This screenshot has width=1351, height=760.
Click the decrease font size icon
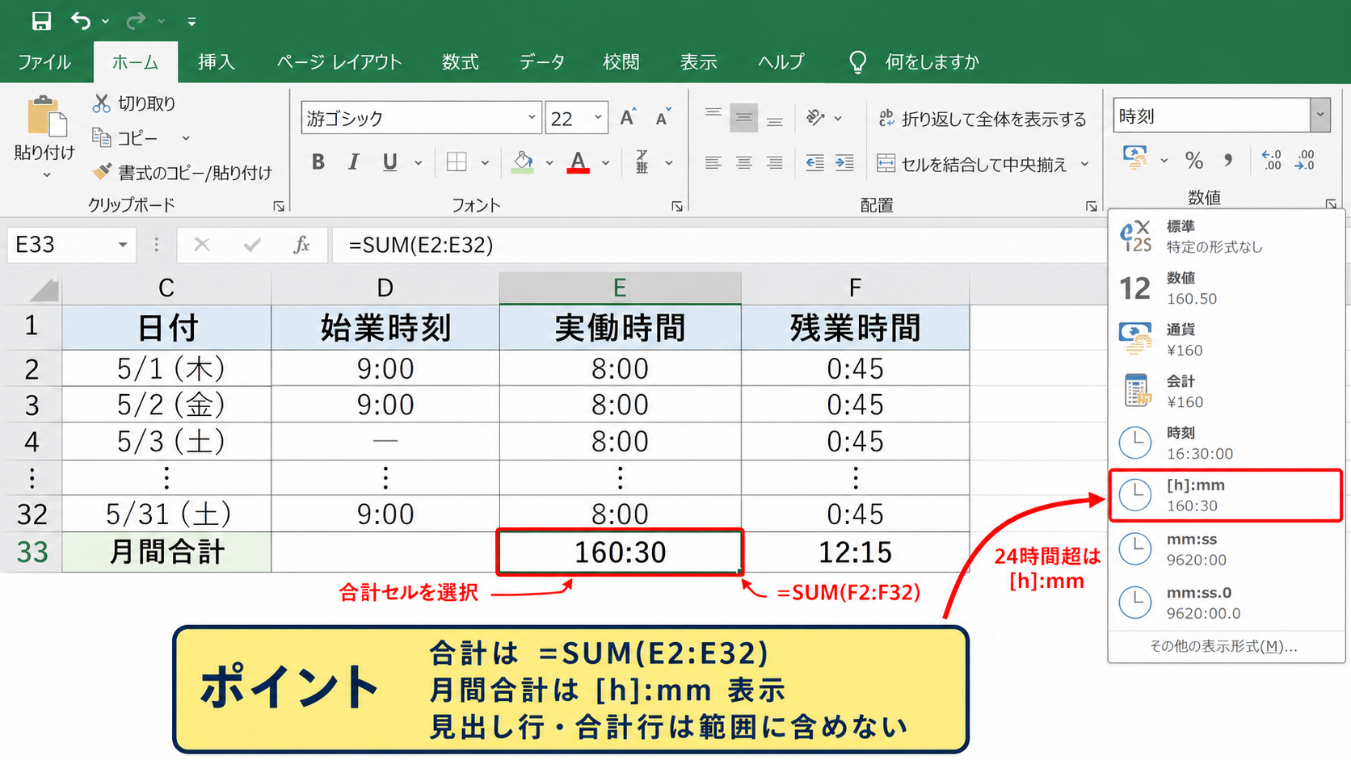[x=663, y=118]
